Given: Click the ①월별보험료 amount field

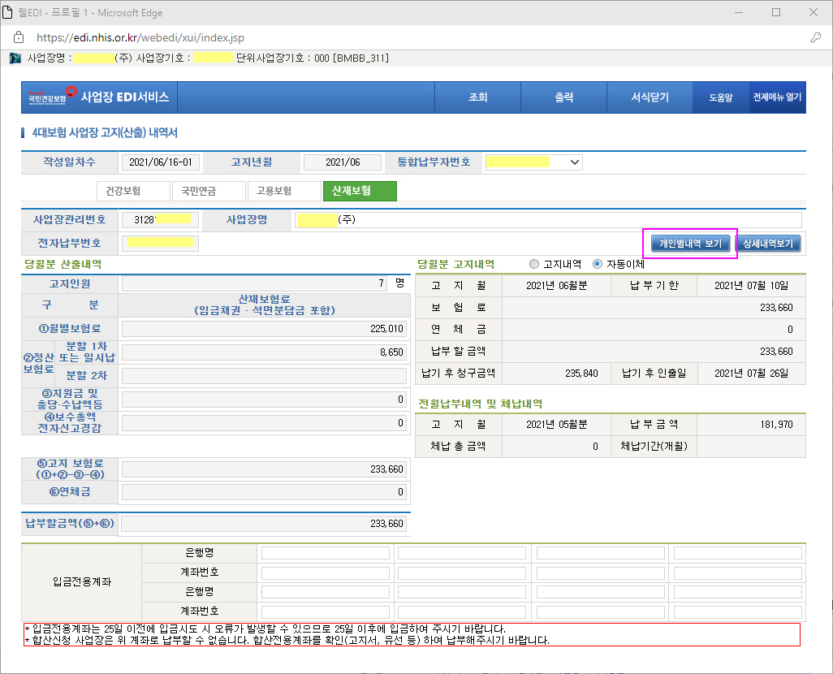Looking at the screenshot, I should tap(264, 329).
